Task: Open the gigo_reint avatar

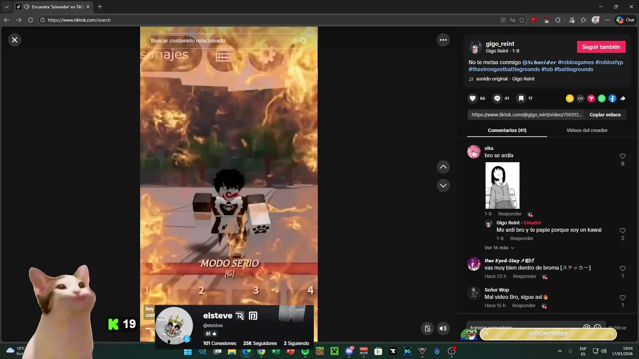Action: (x=475, y=47)
